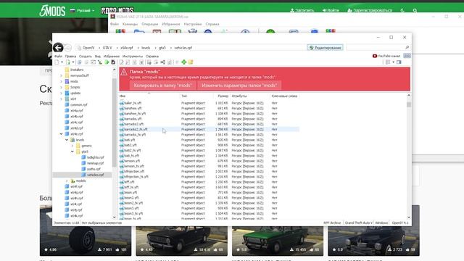Toggle Редактирование edit mode button
This screenshot has height=261, width=464.
pyautogui.click(x=326, y=48)
